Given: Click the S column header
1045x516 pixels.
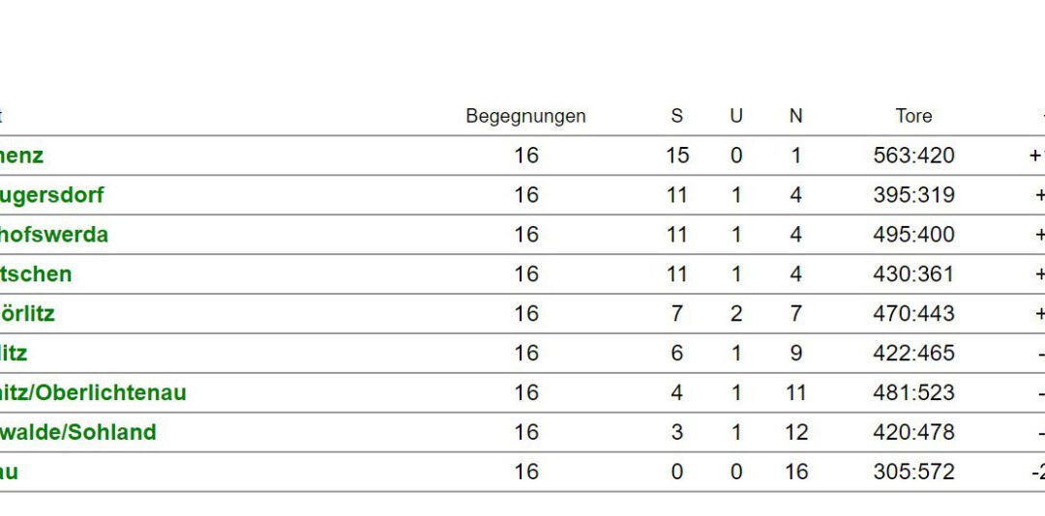Looking at the screenshot, I should (x=676, y=116).
